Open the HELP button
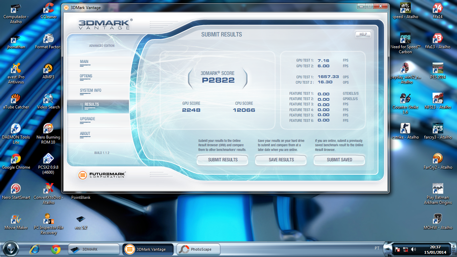 [363, 34]
